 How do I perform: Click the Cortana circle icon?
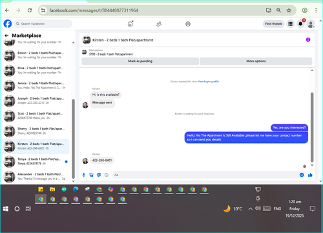17,209
